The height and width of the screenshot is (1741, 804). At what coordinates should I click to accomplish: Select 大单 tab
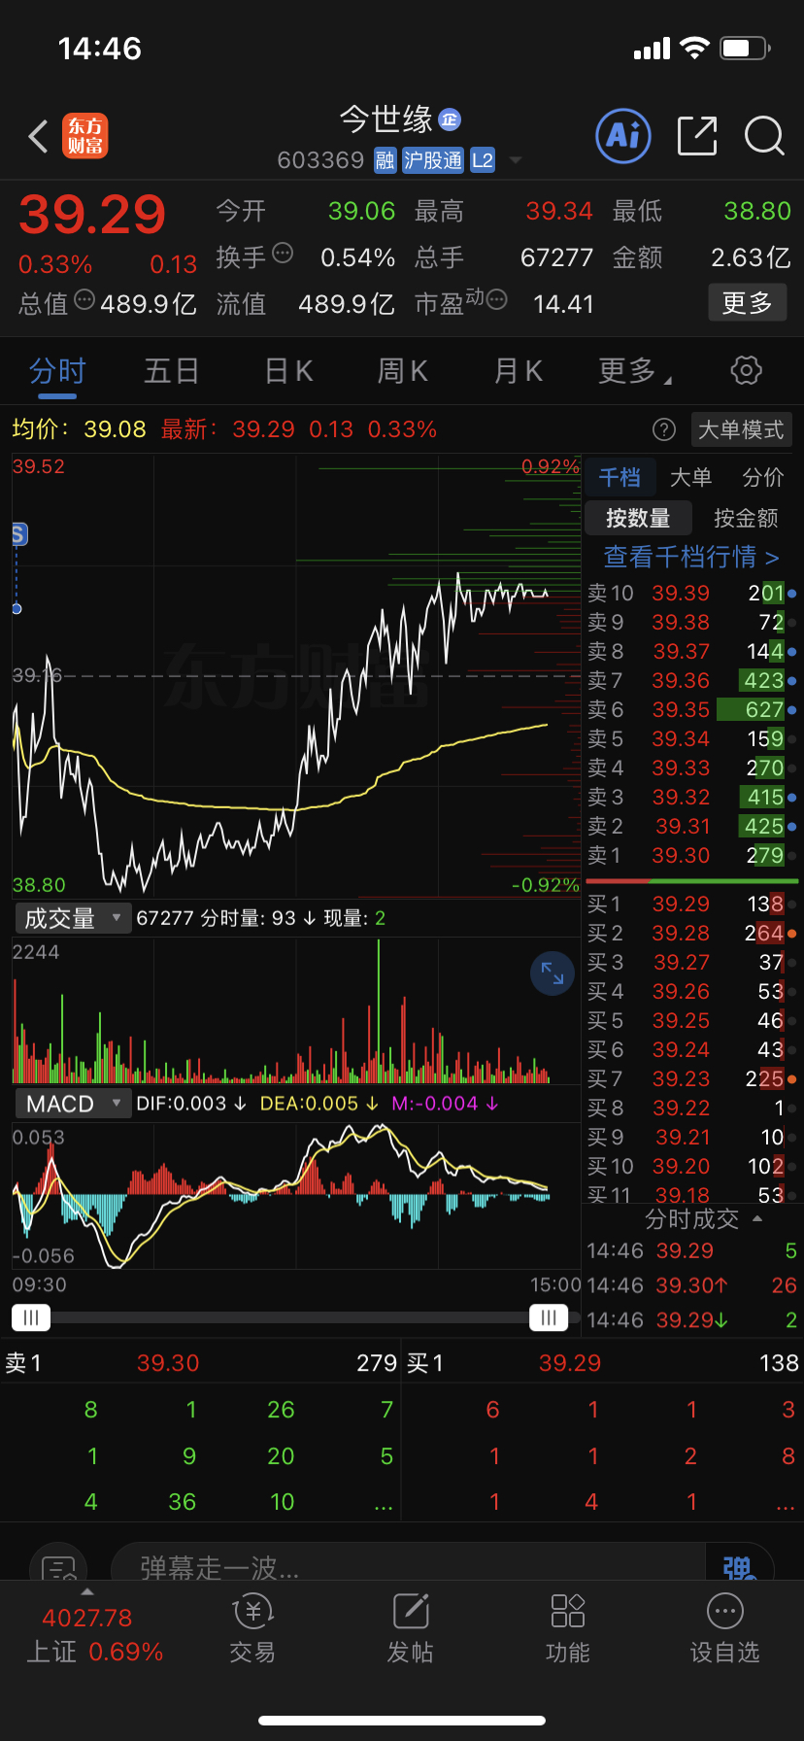[x=691, y=477]
